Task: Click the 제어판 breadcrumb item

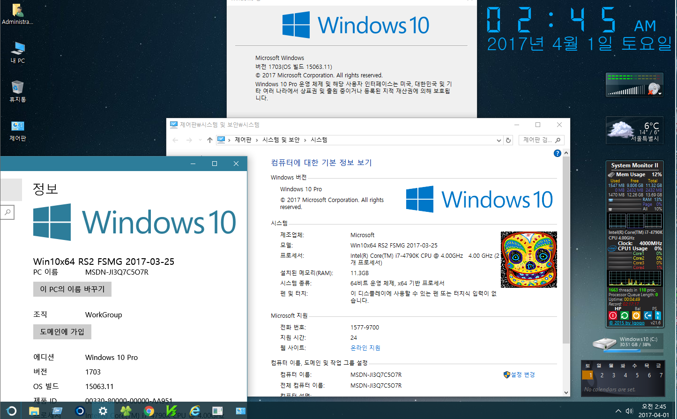Action: (243, 140)
